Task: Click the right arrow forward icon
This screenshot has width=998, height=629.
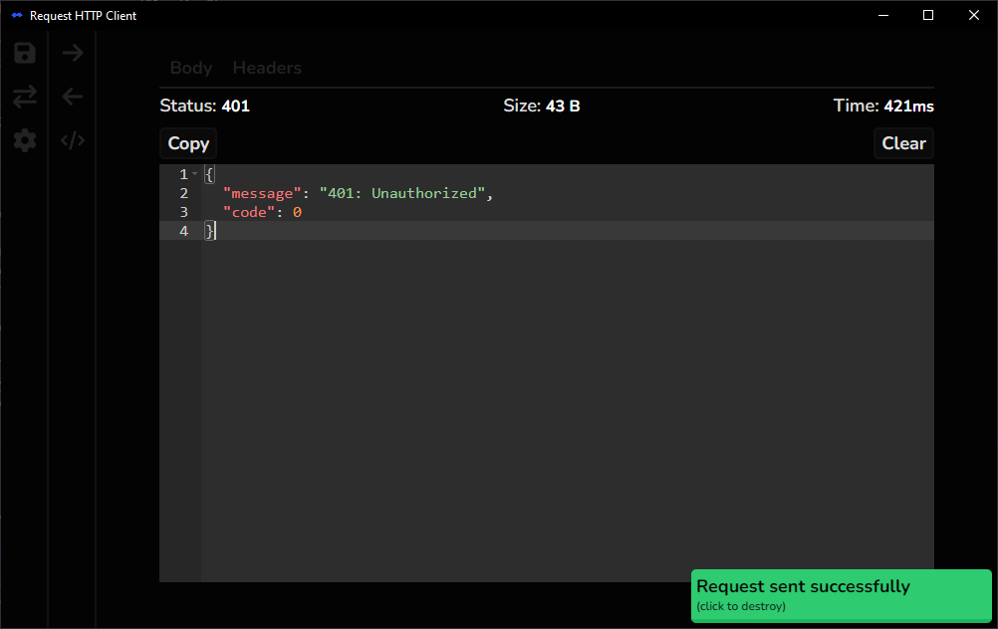Action: coord(73,53)
